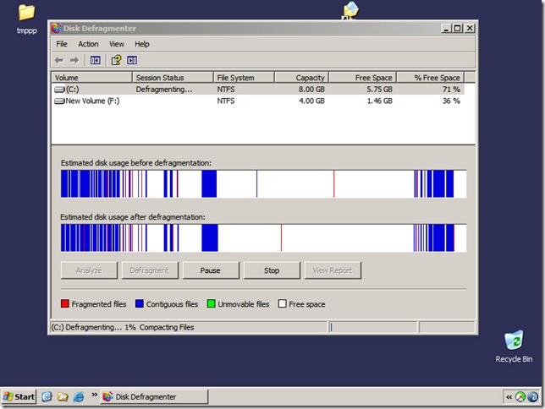Viewport: 545px width, 409px height.
Task: Click the Contiguous files blue swatch
Action: tap(139, 304)
